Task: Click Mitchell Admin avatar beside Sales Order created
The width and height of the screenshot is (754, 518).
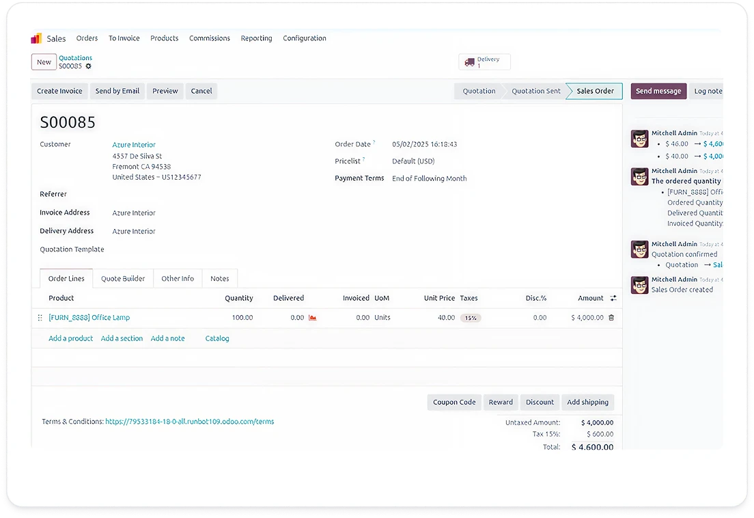Action: (639, 285)
